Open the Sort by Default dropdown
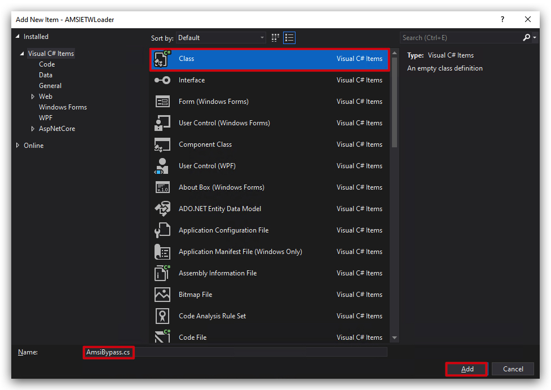This screenshot has height=390, width=551. [221, 38]
